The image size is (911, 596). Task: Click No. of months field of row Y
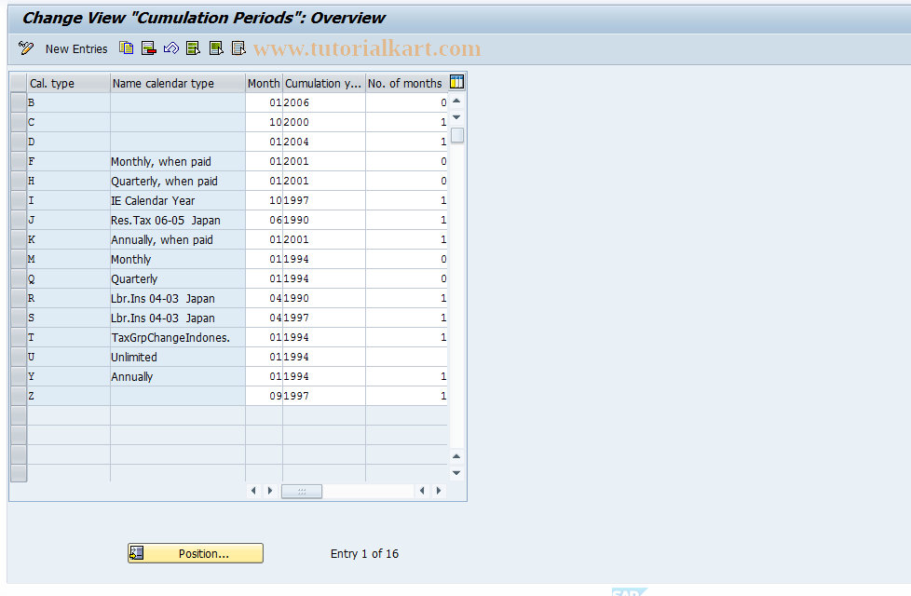click(x=407, y=376)
